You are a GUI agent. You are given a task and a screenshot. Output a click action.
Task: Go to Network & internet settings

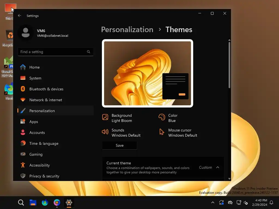[56, 100]
